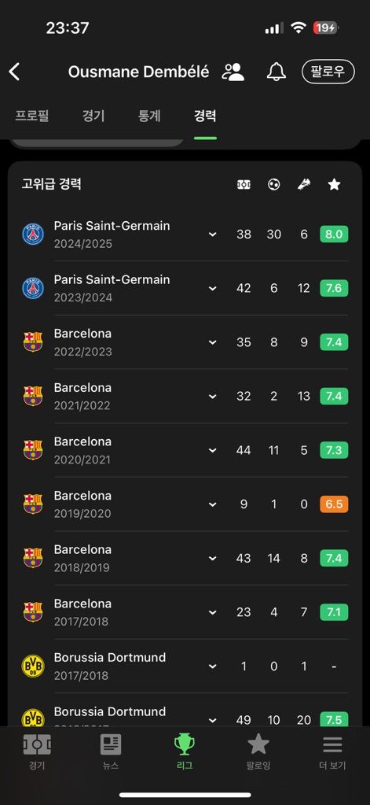
Task: Switch to the 통계 tab
Action: (149, 116)
